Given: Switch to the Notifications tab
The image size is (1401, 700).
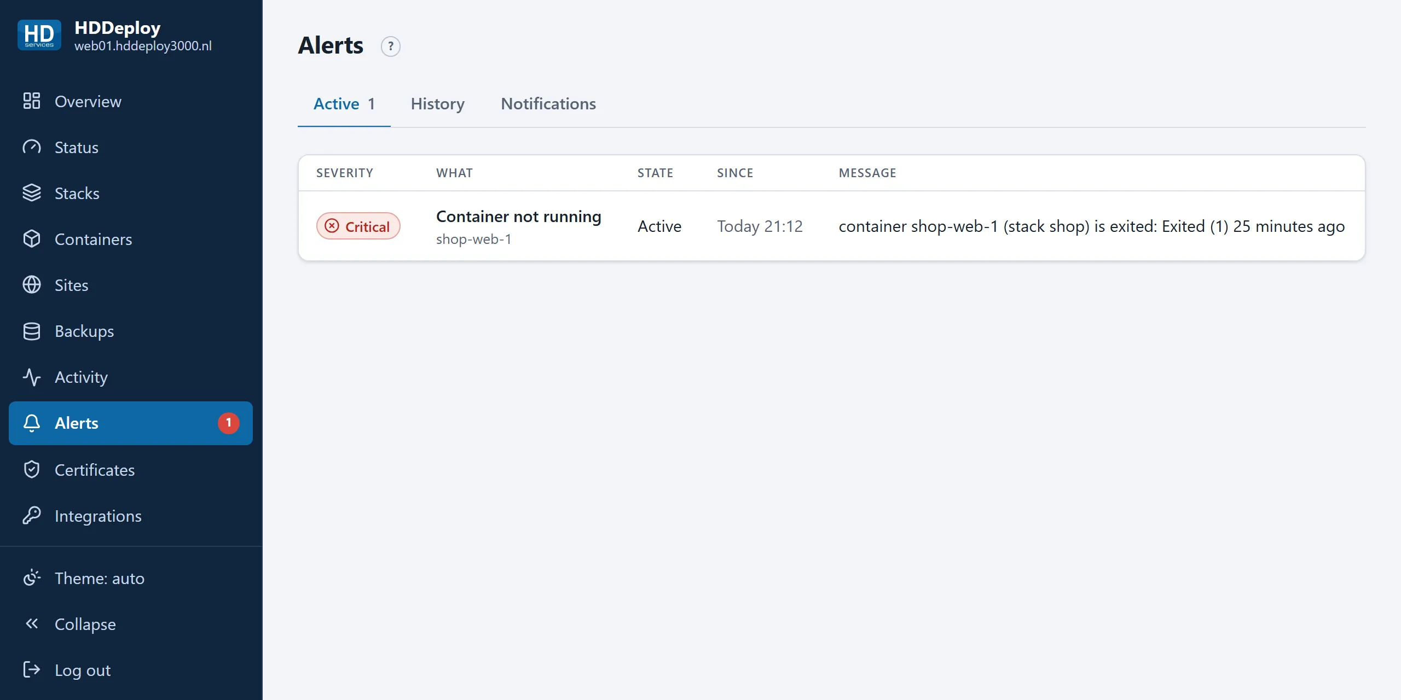Looking at the screenshot, I should click(x=548, y=104).
